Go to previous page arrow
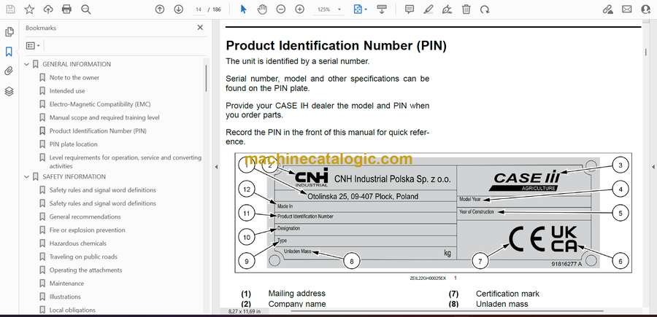The image size is (657, 317). (160, 9)
